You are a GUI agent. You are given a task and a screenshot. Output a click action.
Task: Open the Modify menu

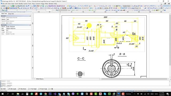coord(21,4)
